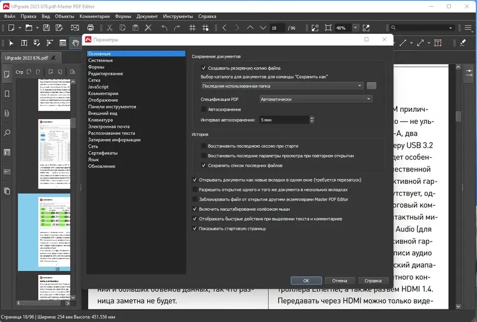The image size is (477, 322).
Task: Open the Attachments paperclip panel
Action: click(7, 113)
